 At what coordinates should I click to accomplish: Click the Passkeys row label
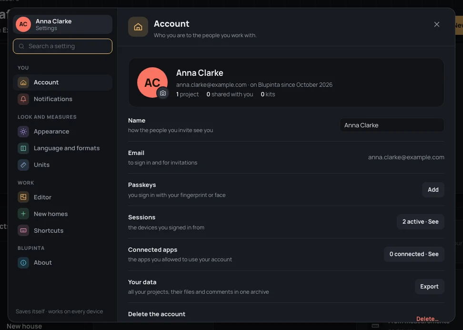(x=142, y=185)
